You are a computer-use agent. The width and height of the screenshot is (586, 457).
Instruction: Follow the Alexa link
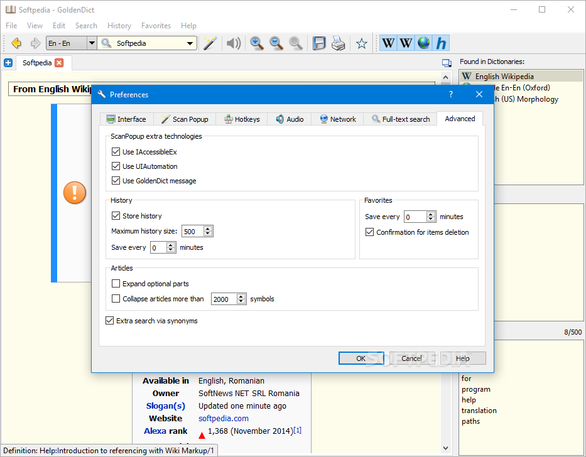point(155,431)
